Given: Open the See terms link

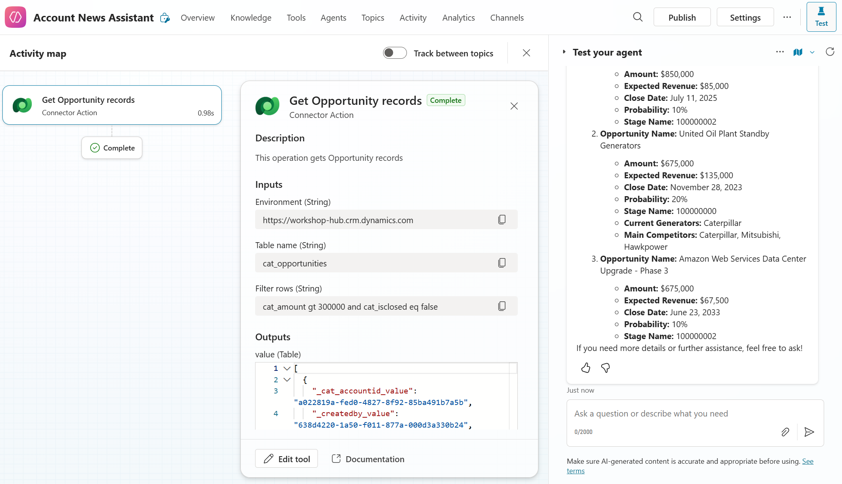Looking at the screenshot, I should point(807,461).
